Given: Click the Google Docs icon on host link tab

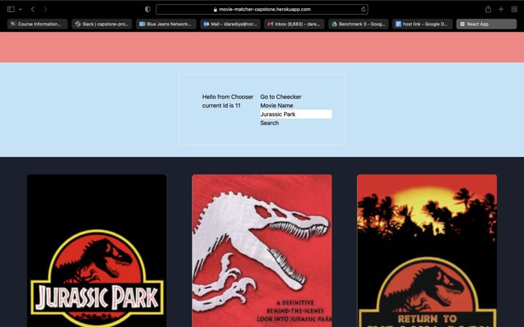Looking at the screenshot, I should point(398,24).
